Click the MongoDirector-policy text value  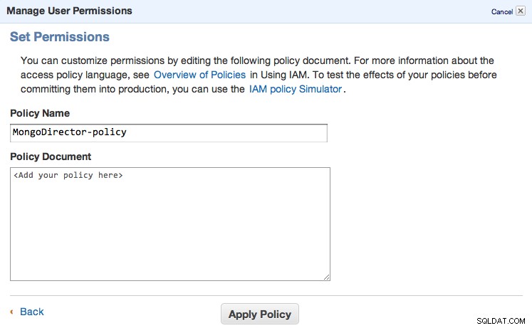pos(70,132)
